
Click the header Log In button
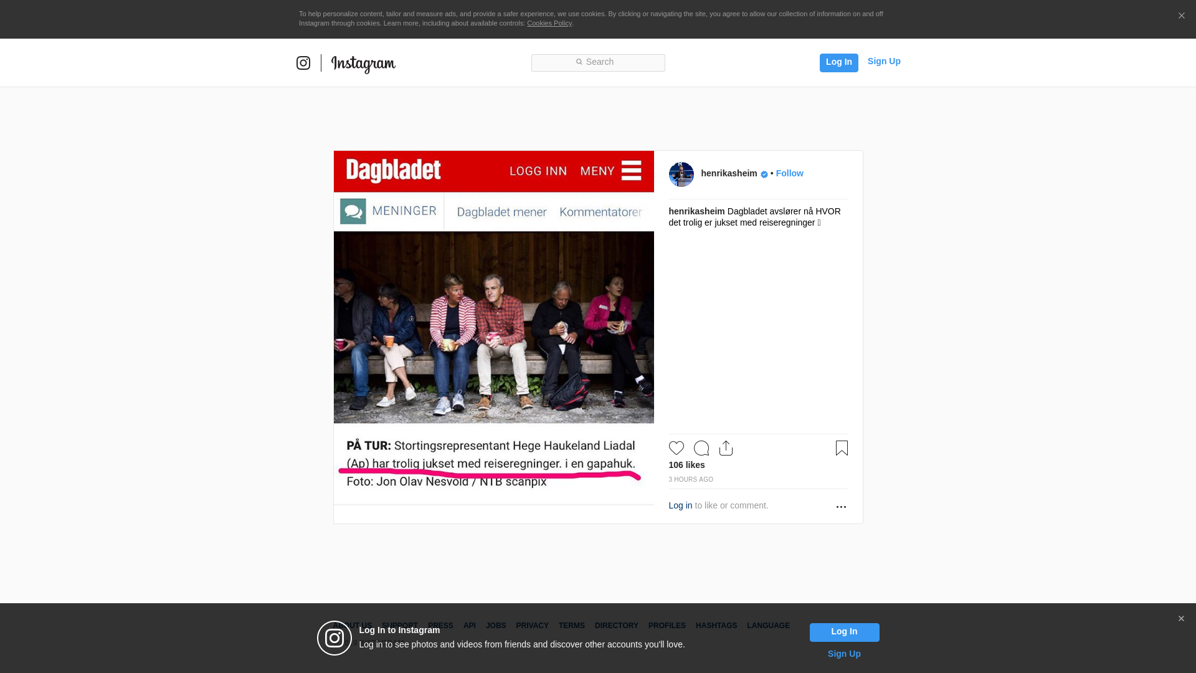tap(838, 62)
